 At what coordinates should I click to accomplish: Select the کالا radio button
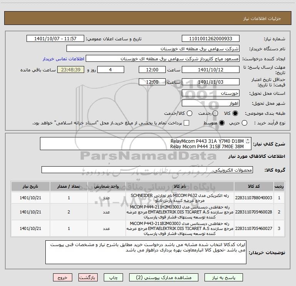(x=235, y=113)
